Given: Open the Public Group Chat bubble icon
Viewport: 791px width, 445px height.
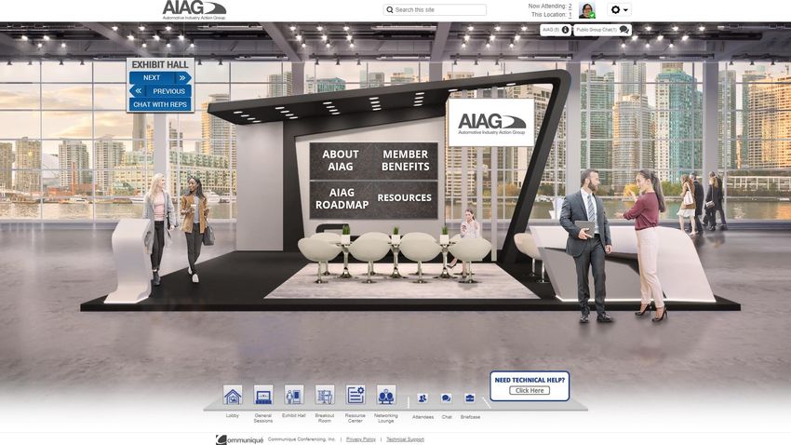Looking at the screenshot, I should tap(624, 30).
